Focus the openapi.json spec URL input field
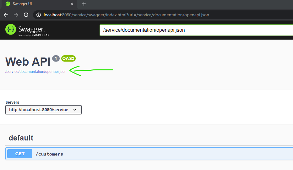Screen dimensions: 293x170 196,30
